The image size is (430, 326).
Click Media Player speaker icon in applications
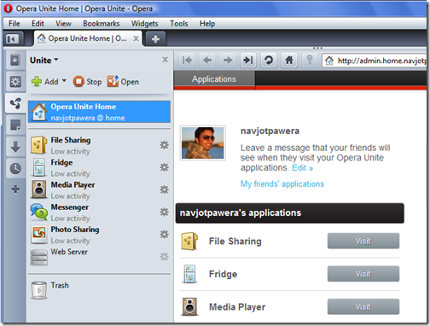coord(189,306)
